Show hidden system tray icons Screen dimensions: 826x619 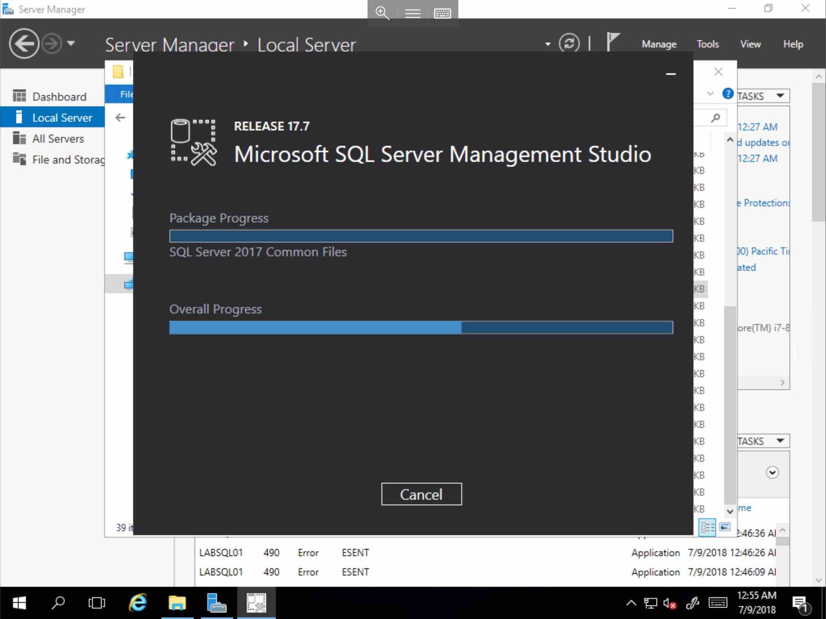[x=631, y=603]
